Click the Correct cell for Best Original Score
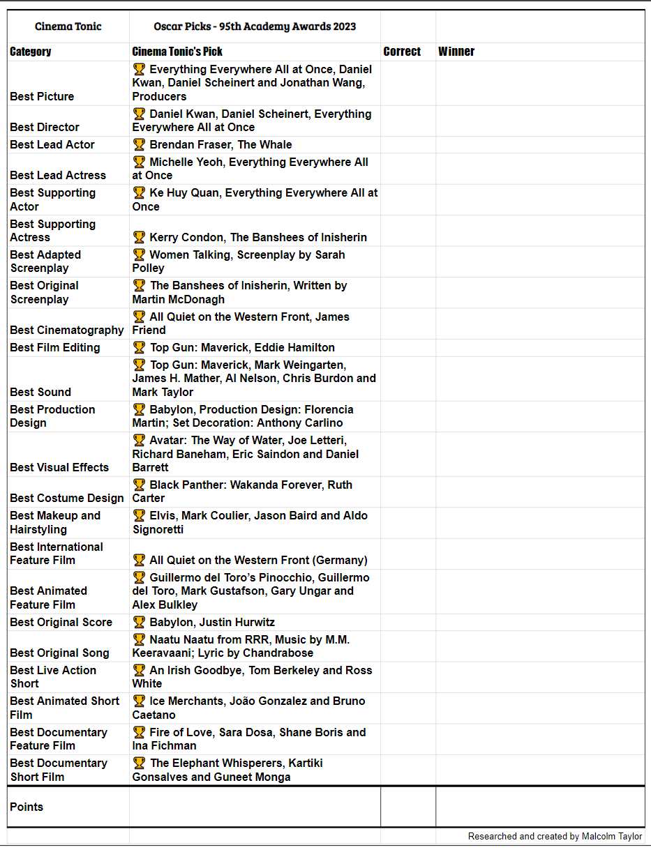The width and height of the screenshot is (651, 852). 408,622
